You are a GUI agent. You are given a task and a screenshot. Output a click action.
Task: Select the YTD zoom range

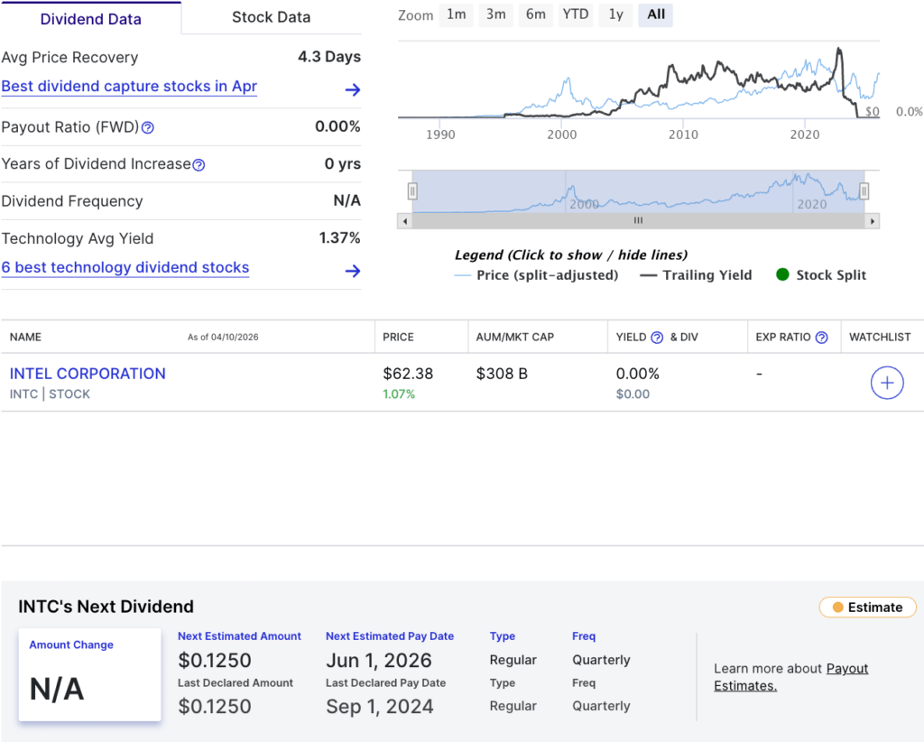575,15
